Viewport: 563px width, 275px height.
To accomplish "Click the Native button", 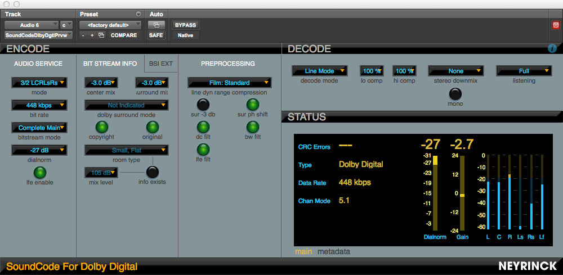I will [186, 35].
